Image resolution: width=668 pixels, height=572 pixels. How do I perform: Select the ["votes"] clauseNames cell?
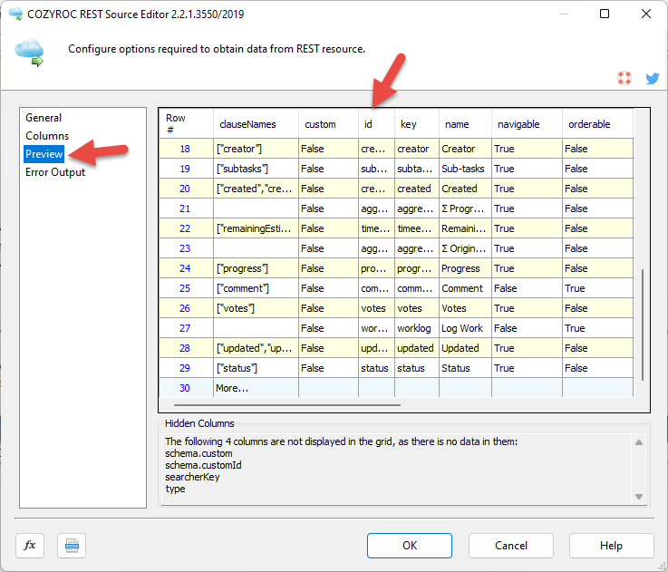point(256,308)
